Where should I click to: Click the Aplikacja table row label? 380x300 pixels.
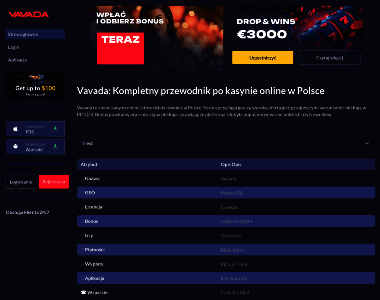click(95, 278)
